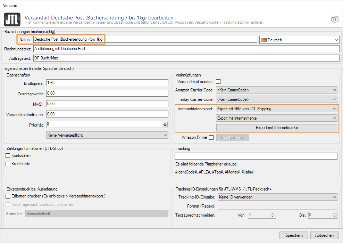Image resolution: width=343 pixels, height=243 pixels.
Task: Expand the Keine Verwiegepflicht dropdown
Action: tap(107, 135)
